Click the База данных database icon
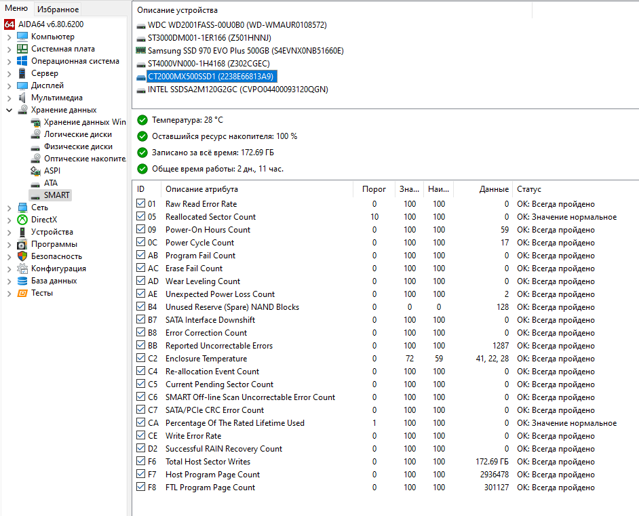The height and width of the screenshot is (516, 639). point(22,281)
